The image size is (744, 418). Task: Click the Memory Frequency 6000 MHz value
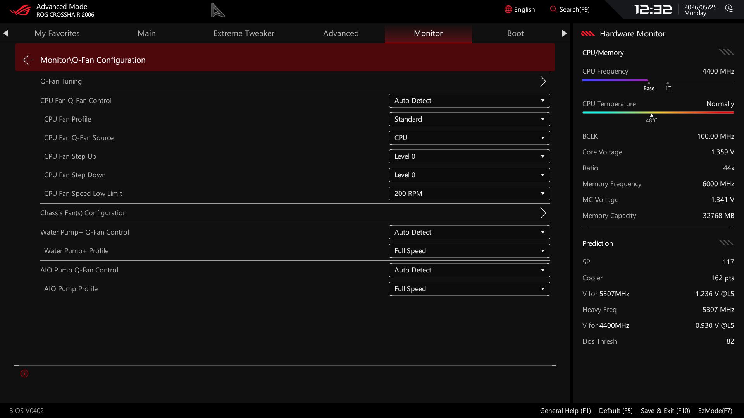coord(718,184)
